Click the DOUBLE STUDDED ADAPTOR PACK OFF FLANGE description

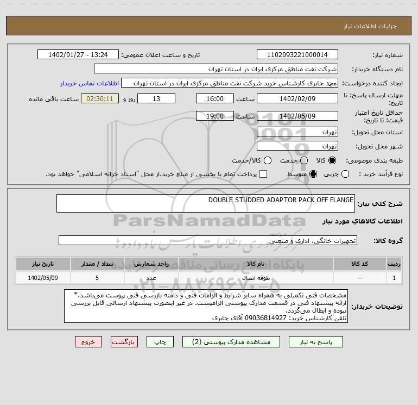pos(206,203)
